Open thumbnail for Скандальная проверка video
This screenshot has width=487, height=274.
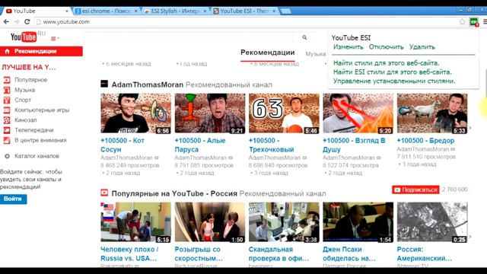[284, 222]
